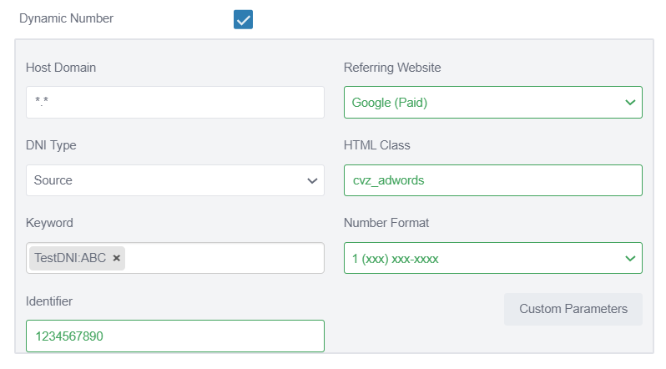Click empty area of Keyword input
666x369 pixels.
pyautogui.click(x=225, y=258)
